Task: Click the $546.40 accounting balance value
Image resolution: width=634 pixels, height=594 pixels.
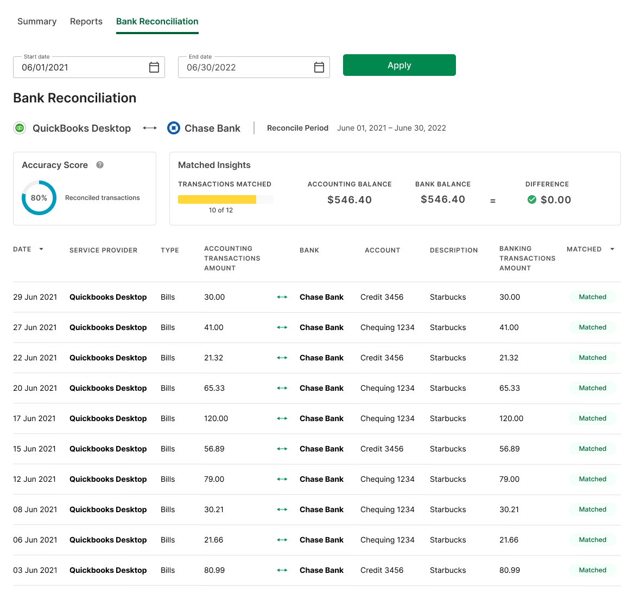Action: click(x=350, y=199)
